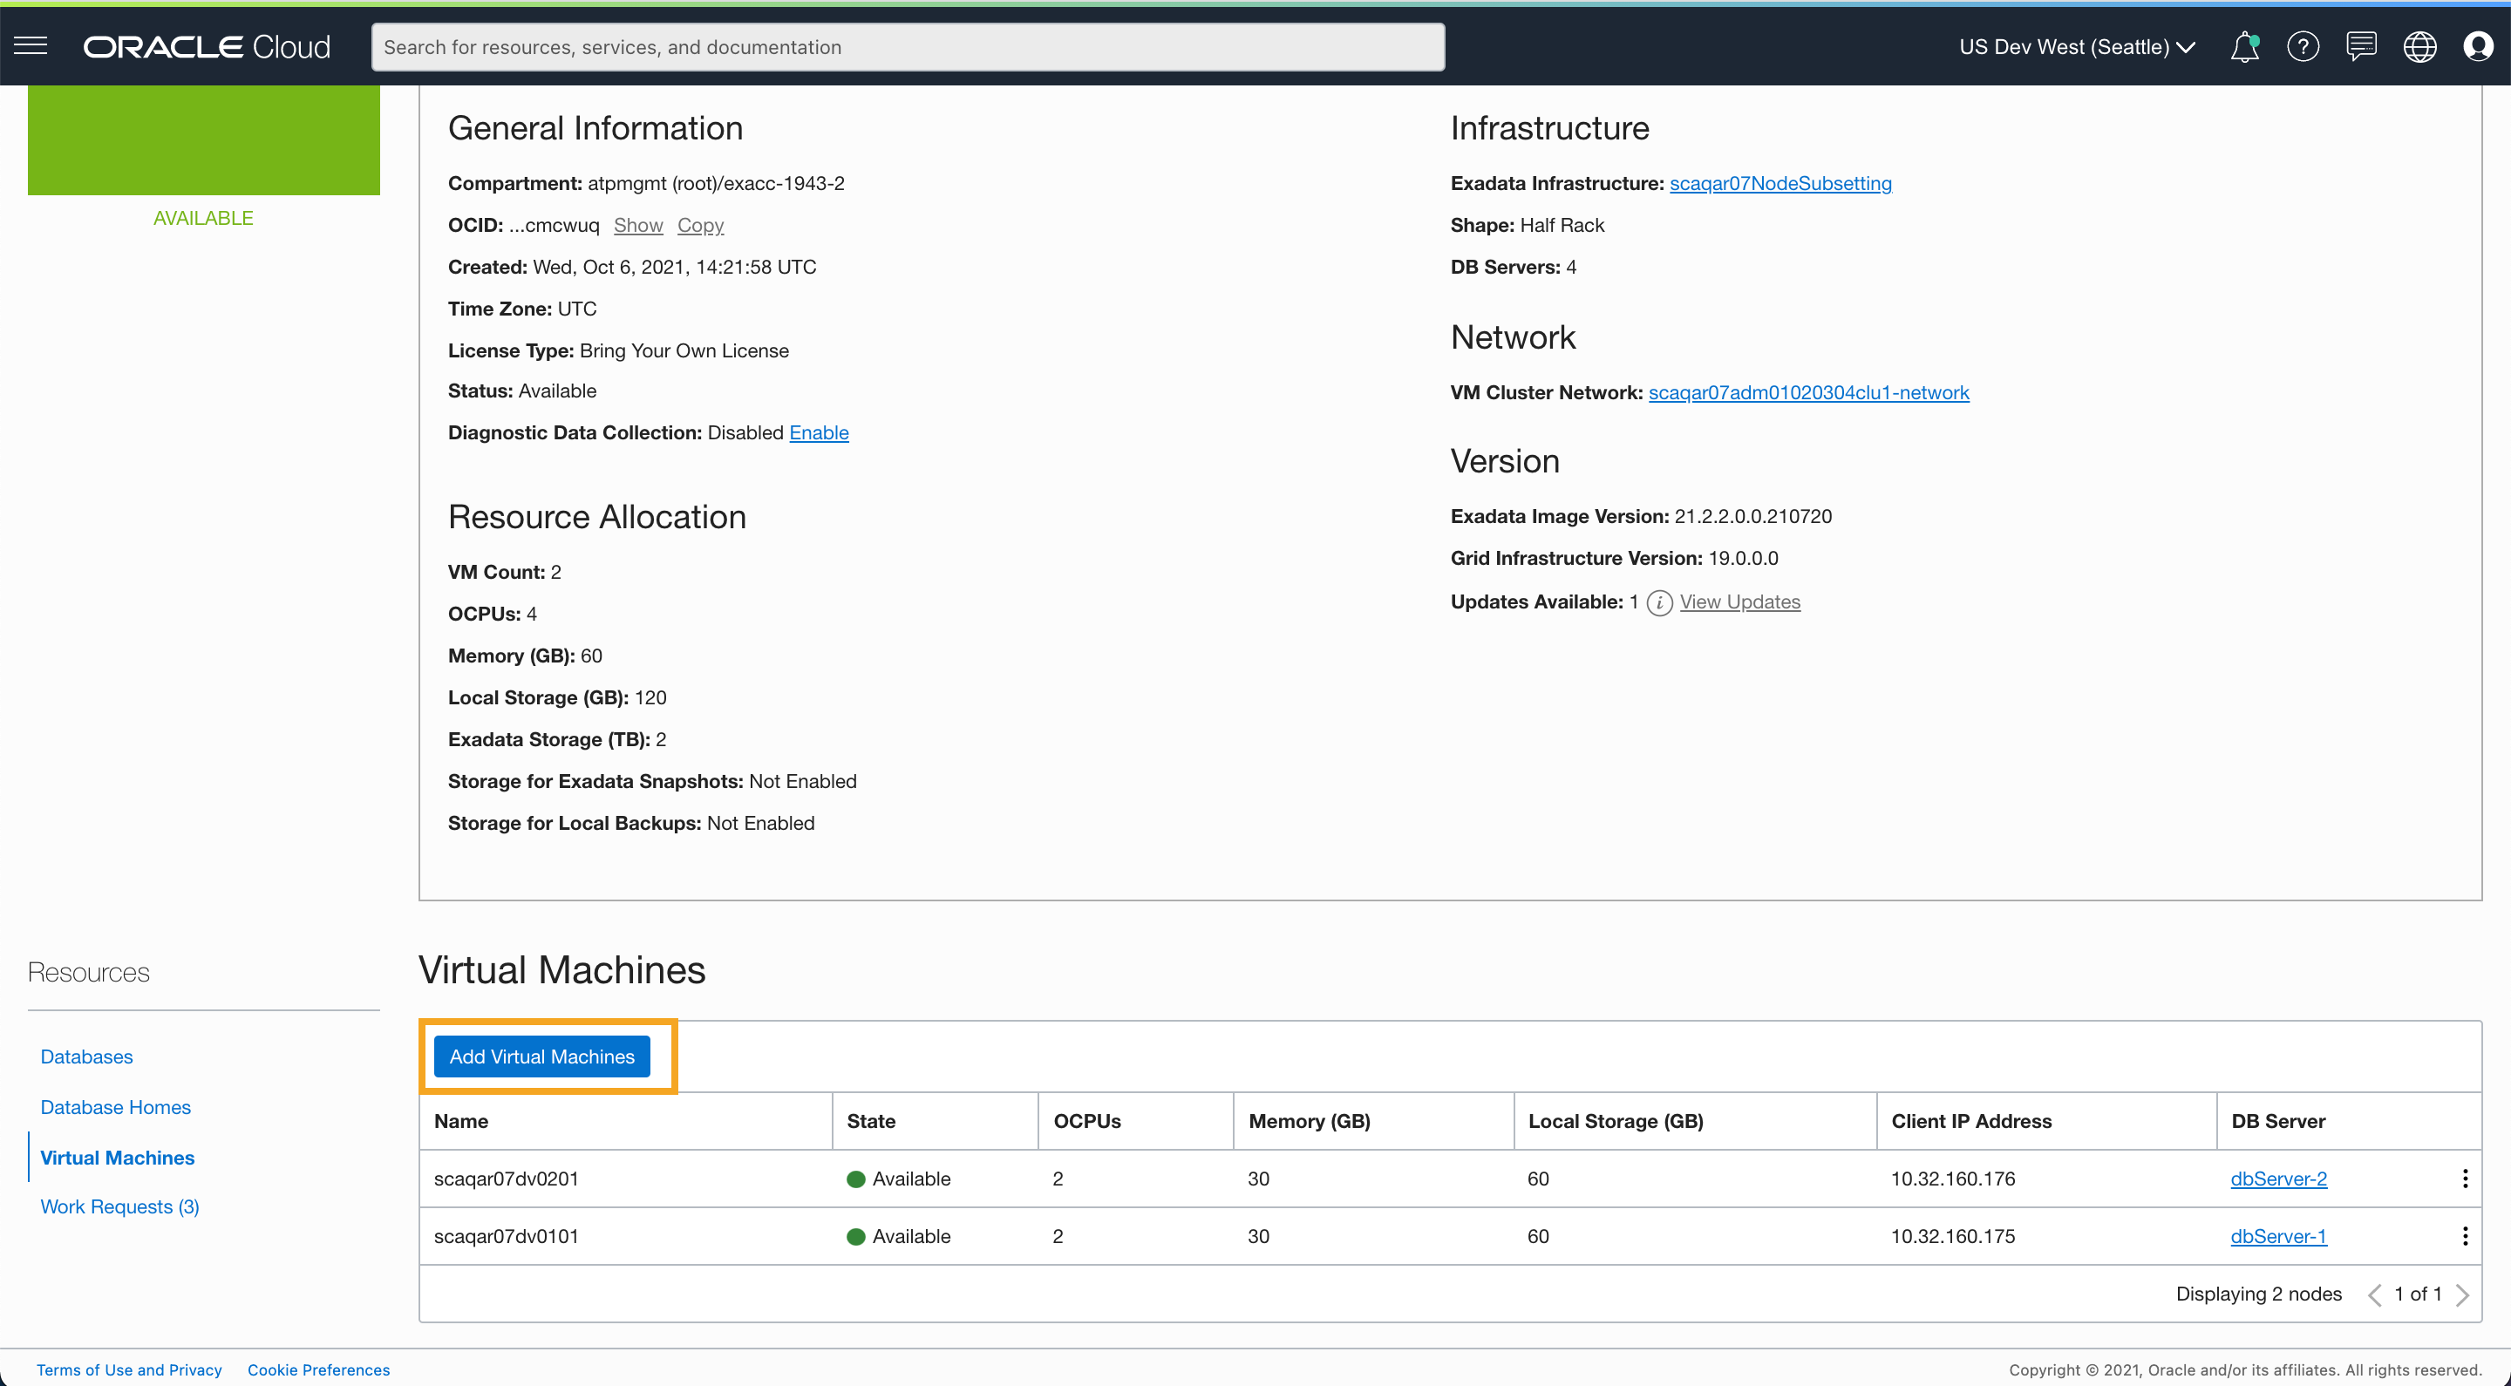Open the user profile avatar menu
The image size is (2511, 1386).
[x=2477, y=47]
